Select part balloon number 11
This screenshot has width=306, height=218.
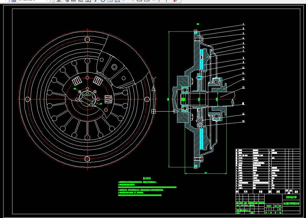coord(243,73)
